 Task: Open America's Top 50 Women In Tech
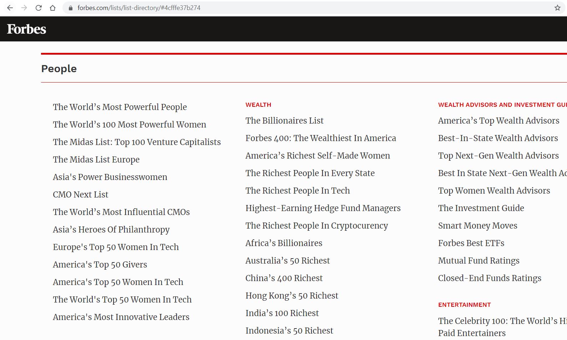(118, 282)
